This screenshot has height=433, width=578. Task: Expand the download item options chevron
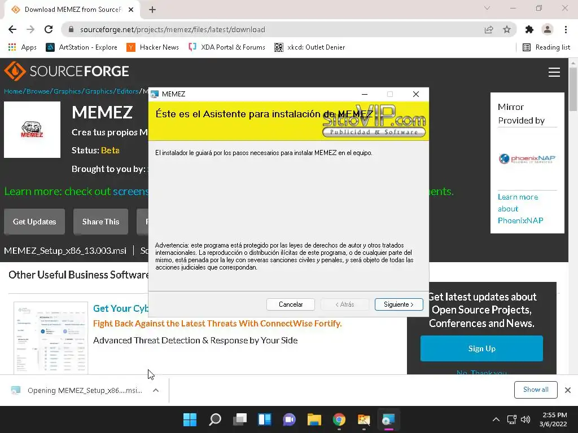point(156,390)
